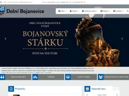Click the Turista bicycle icon

(x=35, y=77)
